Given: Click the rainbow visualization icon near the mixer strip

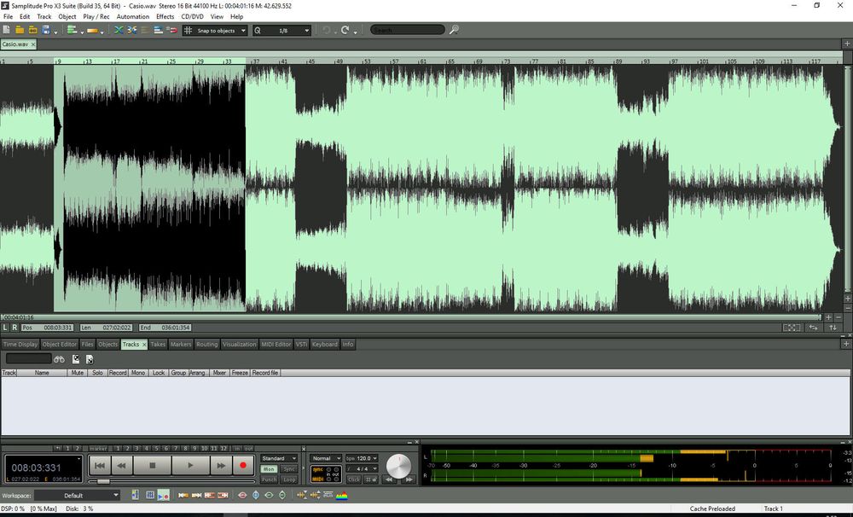Looking at the screenshot, I should (342, 496).
